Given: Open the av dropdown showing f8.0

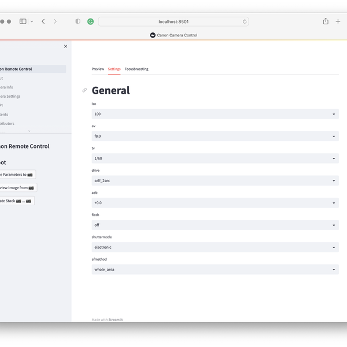Looking at the screenshot, I should click(x=214, y=136).
